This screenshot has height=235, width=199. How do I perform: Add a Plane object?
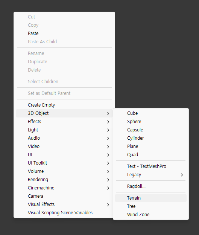click(x=151, y=146)
